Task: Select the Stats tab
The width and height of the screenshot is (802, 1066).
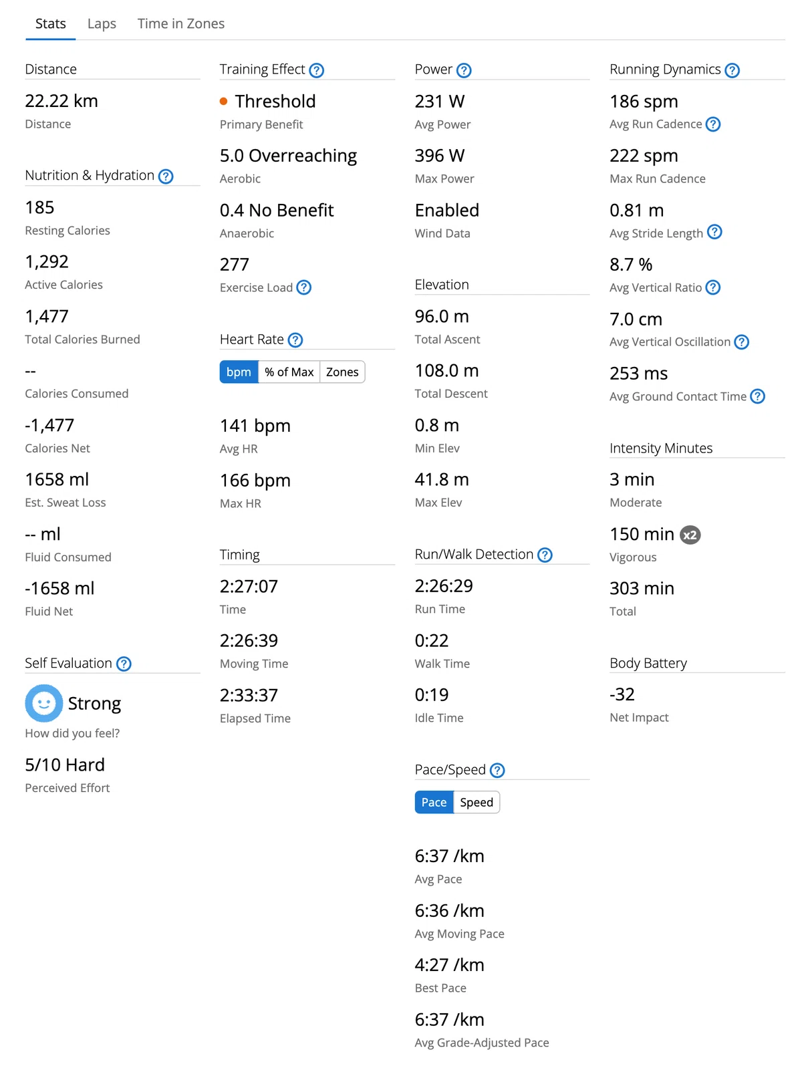Action: click(51, 23)
